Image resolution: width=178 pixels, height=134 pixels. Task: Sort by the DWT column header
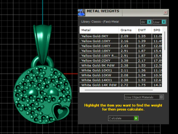point(144,30)
